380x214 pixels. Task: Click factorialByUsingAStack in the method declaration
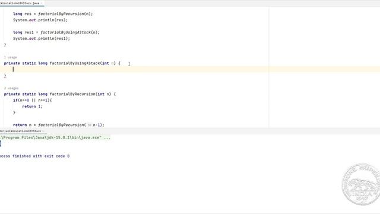(75, 63)
